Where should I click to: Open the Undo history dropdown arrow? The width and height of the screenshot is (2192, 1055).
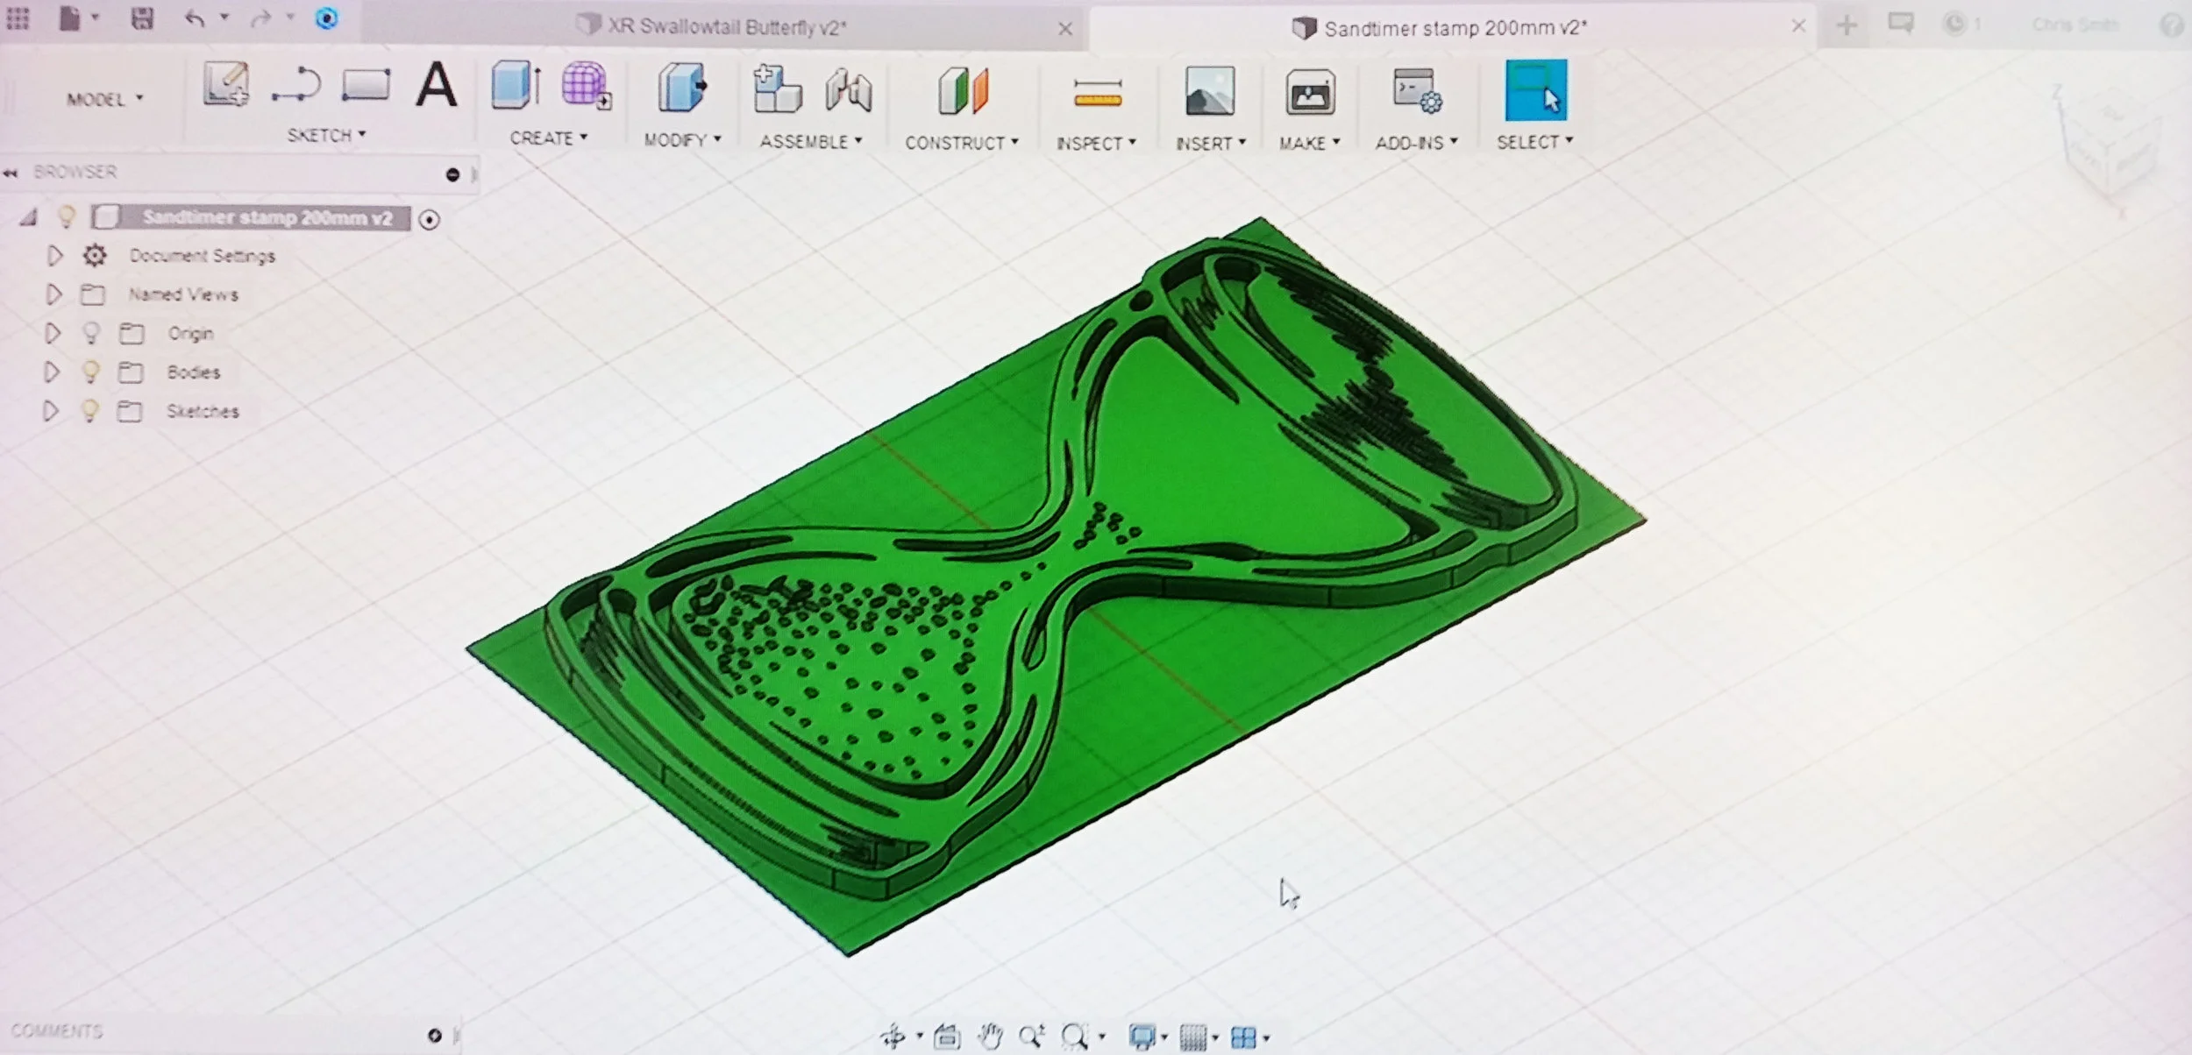[224, 18]
